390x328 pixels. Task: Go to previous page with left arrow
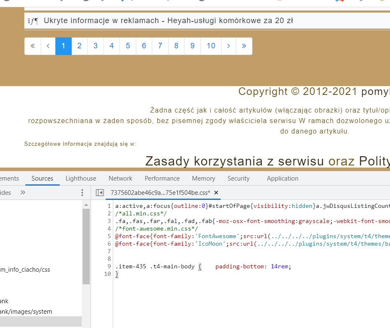[x=48, y=46]
